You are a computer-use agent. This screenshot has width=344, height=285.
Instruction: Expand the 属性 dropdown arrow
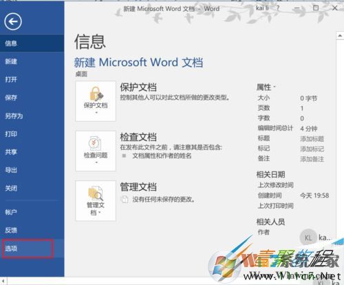[275, 87]
